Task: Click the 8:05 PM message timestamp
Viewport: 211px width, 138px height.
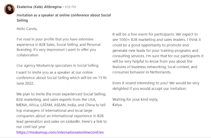Action: 70,7
